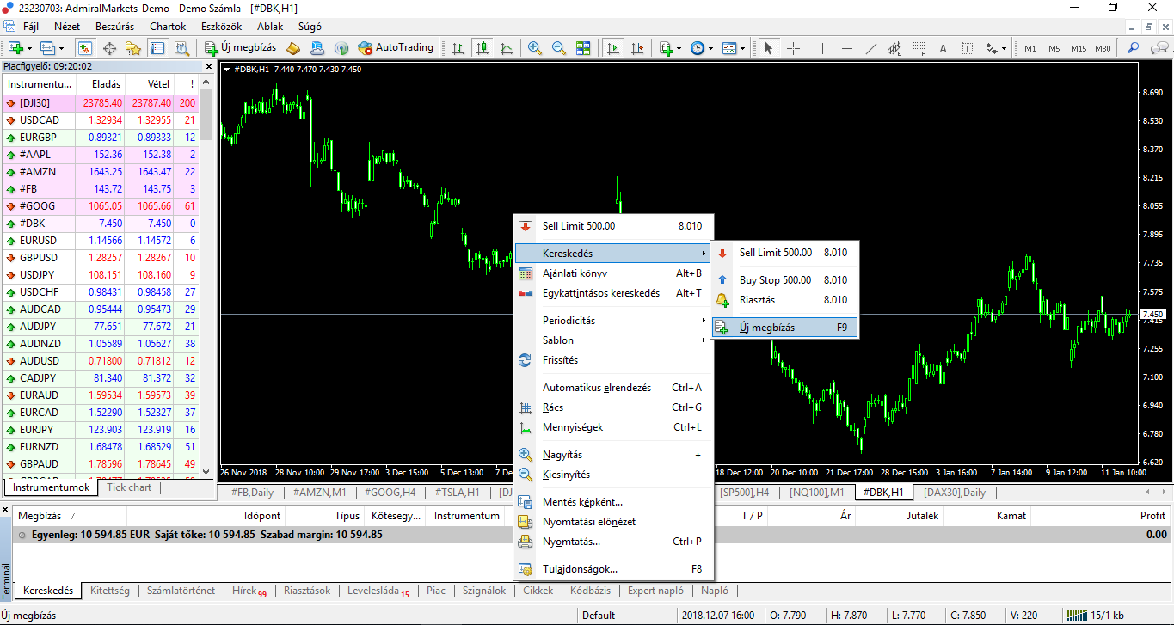Click the Buy Stop blue arrow icon

coord(722,280)
